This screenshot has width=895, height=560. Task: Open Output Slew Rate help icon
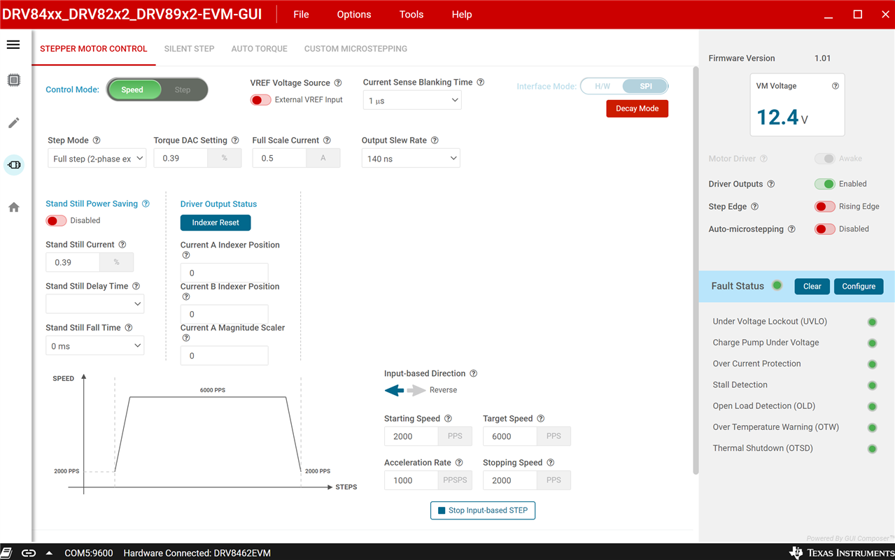(435, 141)
